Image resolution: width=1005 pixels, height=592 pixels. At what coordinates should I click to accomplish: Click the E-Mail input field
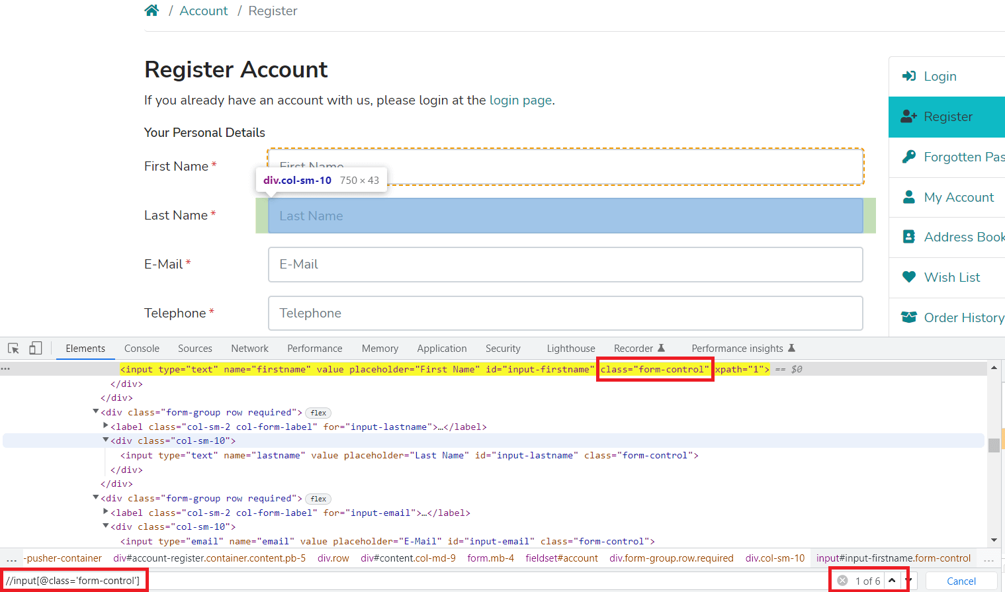565,265
